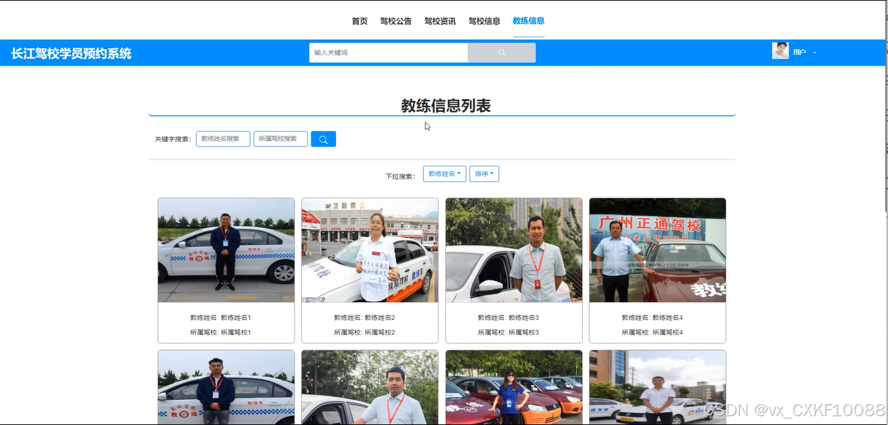Image resolution: width=888 pixels, height=425 pixels.
Task: Click the search magnifier in top bar
Action: (x=502, y=52)
